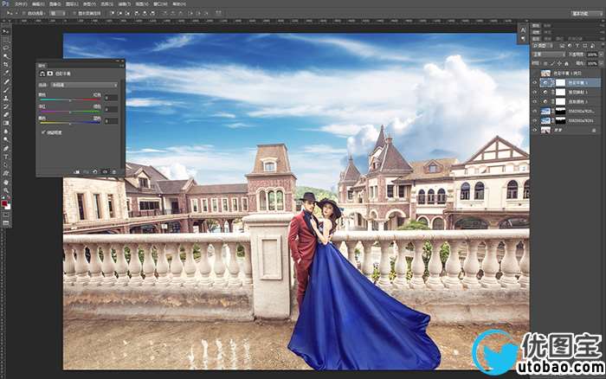Open the opacity slider arrow in Layers
Screen dimensions: 606x379
coord(600,55)
